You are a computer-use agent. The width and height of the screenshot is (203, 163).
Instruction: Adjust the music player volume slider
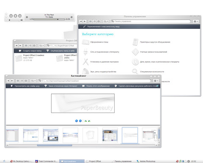point(15,20)
